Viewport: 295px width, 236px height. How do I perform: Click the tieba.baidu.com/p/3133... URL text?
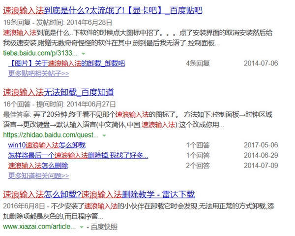[40, 53]
